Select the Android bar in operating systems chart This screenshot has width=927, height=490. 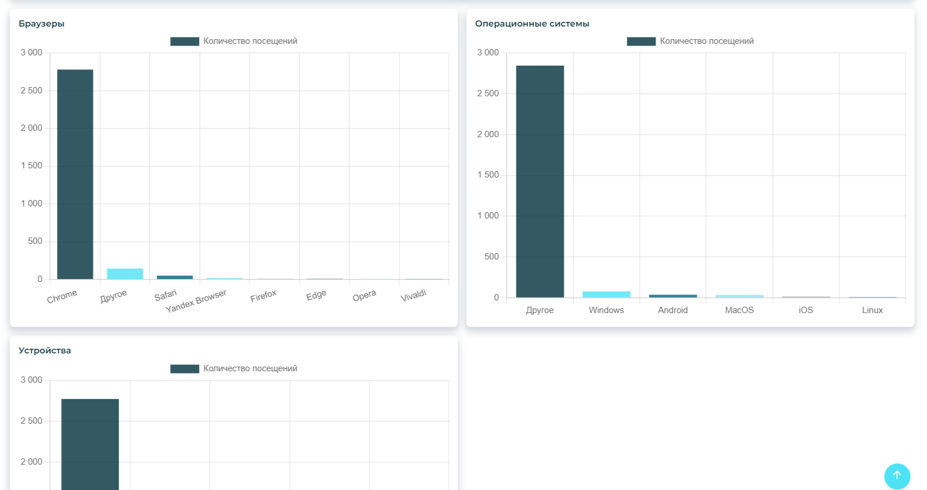673,296
